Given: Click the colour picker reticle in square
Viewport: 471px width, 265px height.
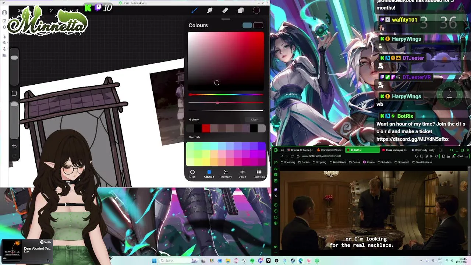Looking at the screenshot, I should point(217,83).
